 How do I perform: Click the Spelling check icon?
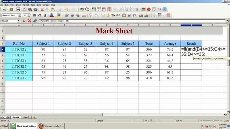[x=82, y=10]
